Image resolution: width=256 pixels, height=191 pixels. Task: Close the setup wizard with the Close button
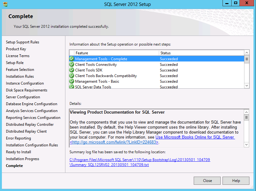tap(207, 181)
